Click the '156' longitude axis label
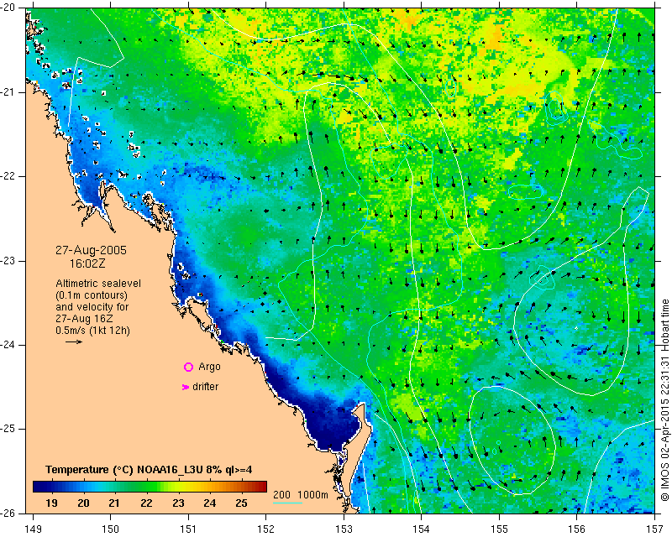 tap(577, 529)
